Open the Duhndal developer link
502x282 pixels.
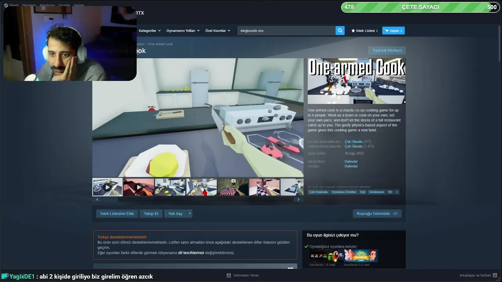tap(351, 161)
